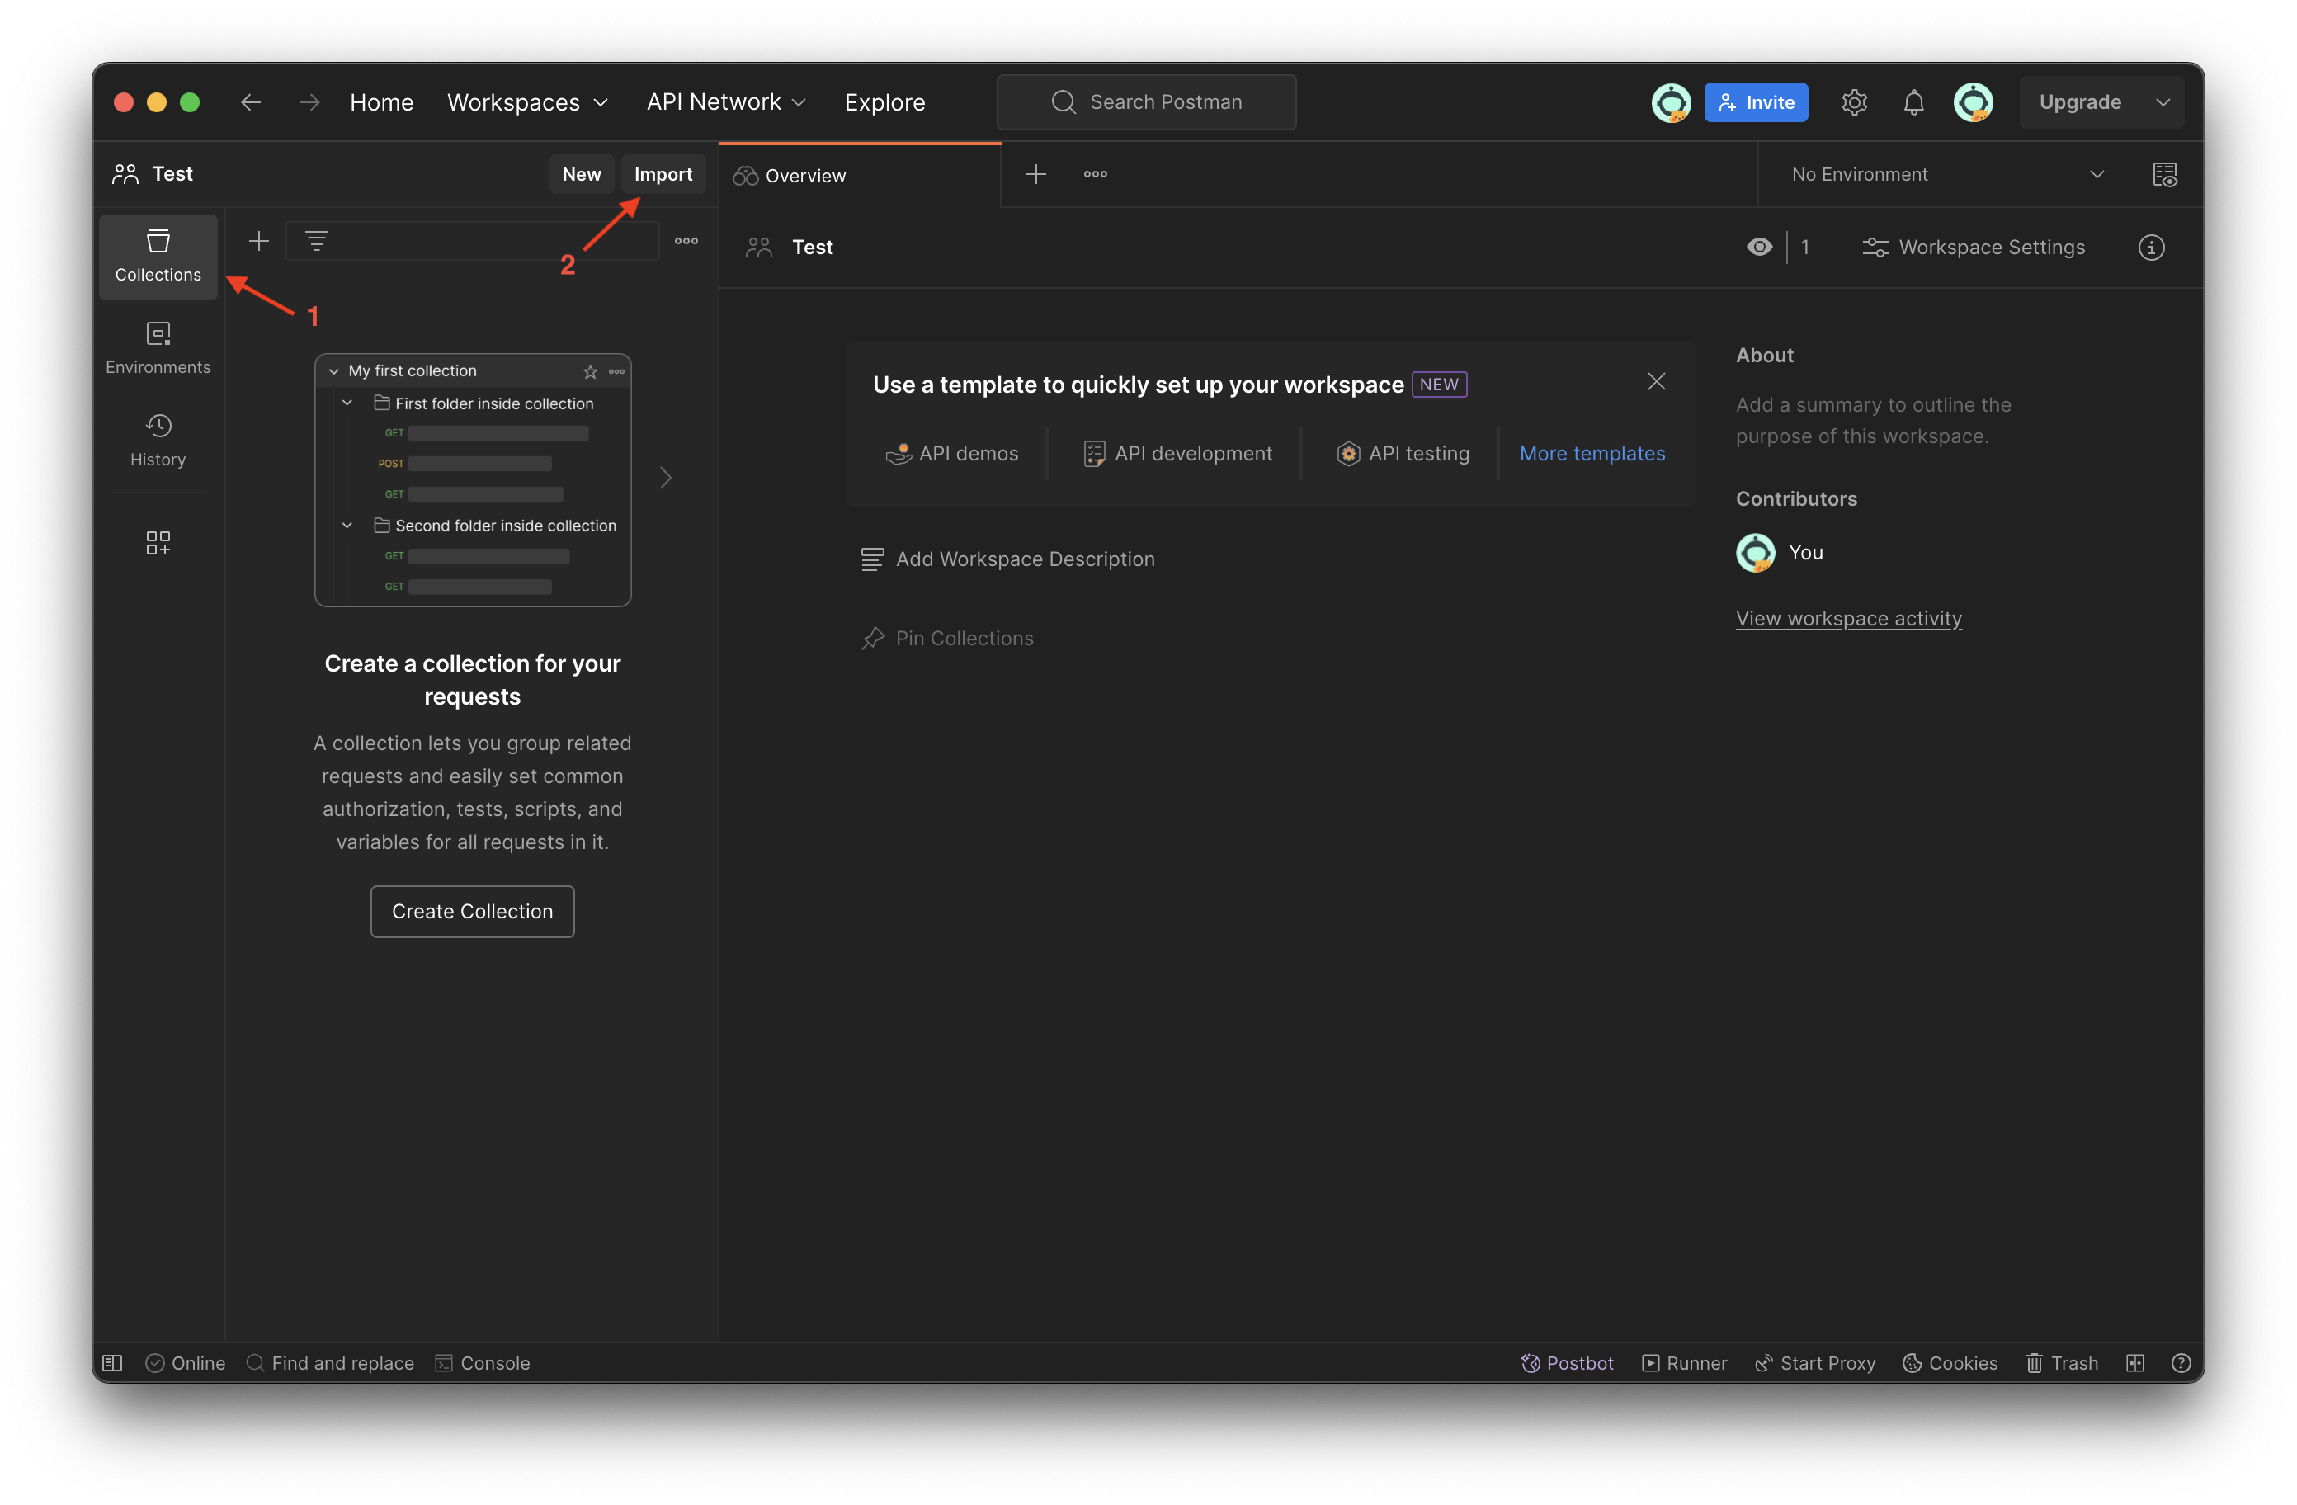Go to Explore in the top navigation

[x=884, y=102]
